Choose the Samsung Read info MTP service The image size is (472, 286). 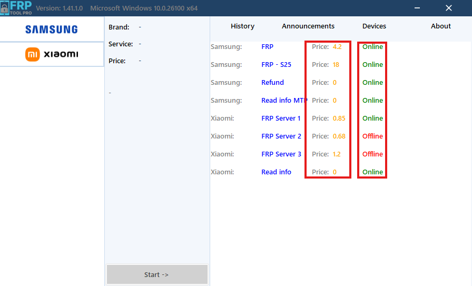284,100
